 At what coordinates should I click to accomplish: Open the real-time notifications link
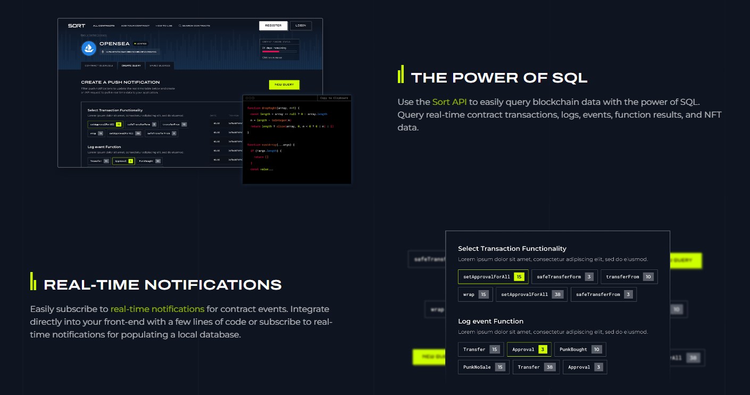coord(157,309)
